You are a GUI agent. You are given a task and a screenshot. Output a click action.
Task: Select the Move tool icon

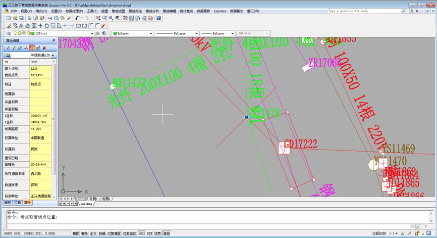[40, 25]
